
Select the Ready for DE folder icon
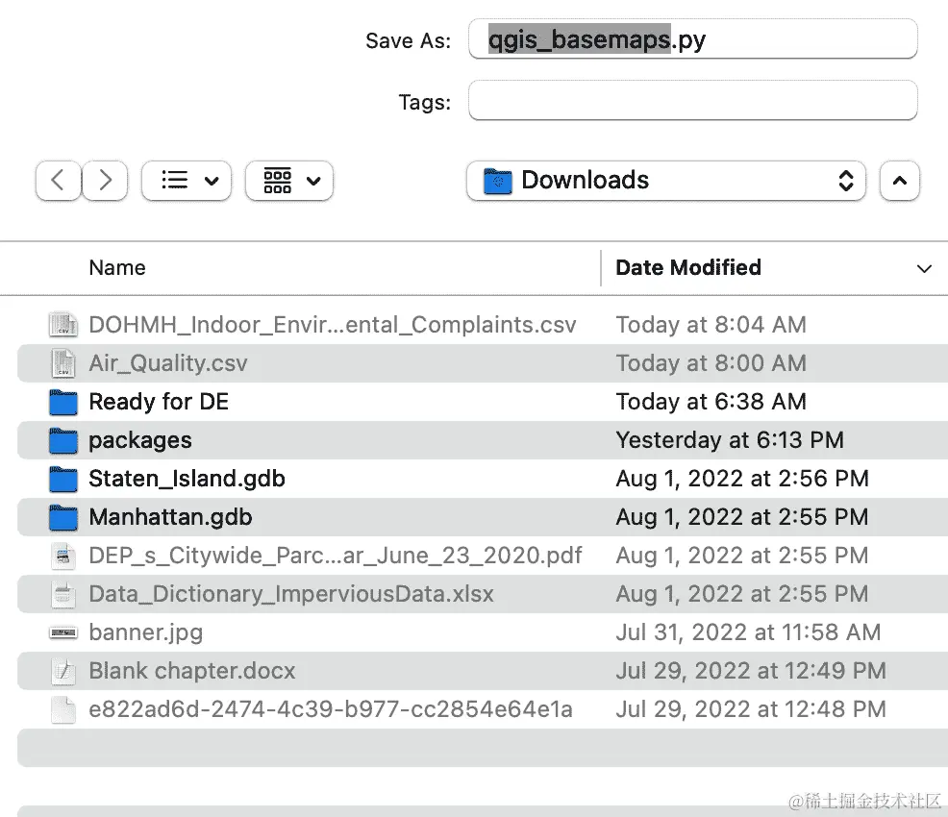[63, 403]
